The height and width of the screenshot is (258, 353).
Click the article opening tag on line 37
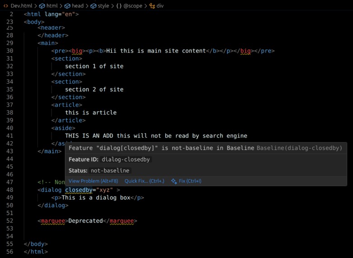tap(67, 105)
